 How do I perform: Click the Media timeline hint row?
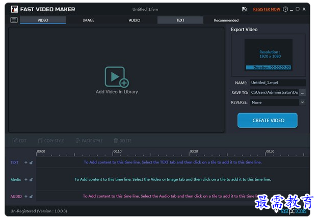(x=173, y=179)
